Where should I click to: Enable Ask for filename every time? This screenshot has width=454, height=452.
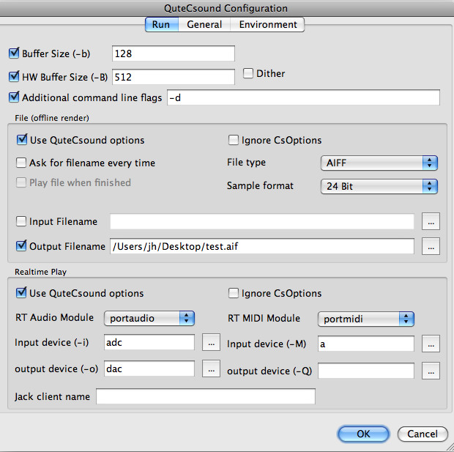coord(21,163)
